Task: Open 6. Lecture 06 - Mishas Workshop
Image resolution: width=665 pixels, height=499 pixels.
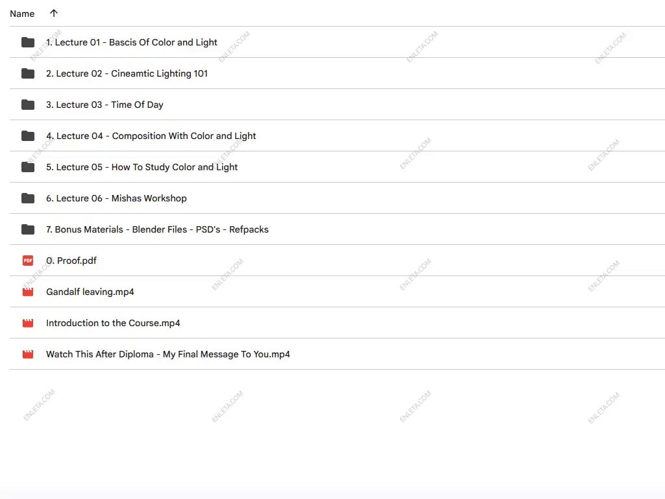Action: click(x=116, y=198)
